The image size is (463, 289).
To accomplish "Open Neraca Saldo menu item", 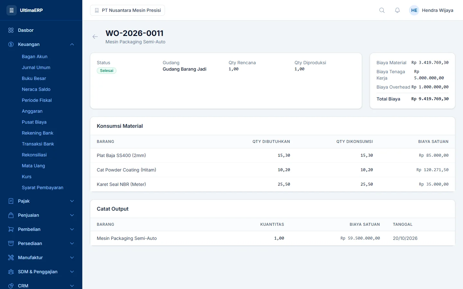I will pyautogui.click(x=36, y=89).
